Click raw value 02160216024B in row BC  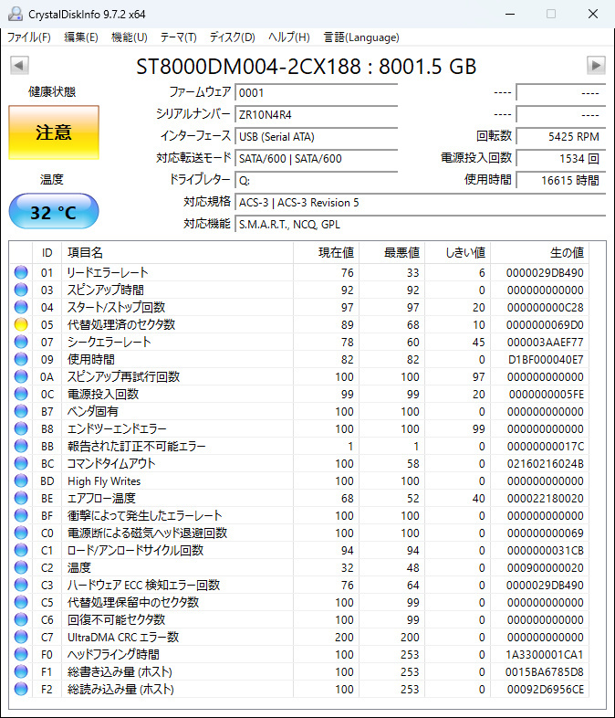(545, 463)
